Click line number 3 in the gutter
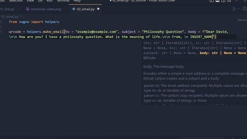 point(1,32)
